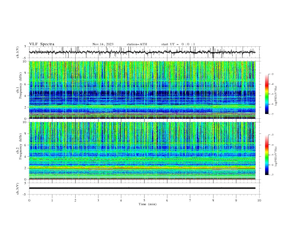Click the ch.1 frequency tick "2"
Viewport: 292px width, 225px height.
coord(26,107)
